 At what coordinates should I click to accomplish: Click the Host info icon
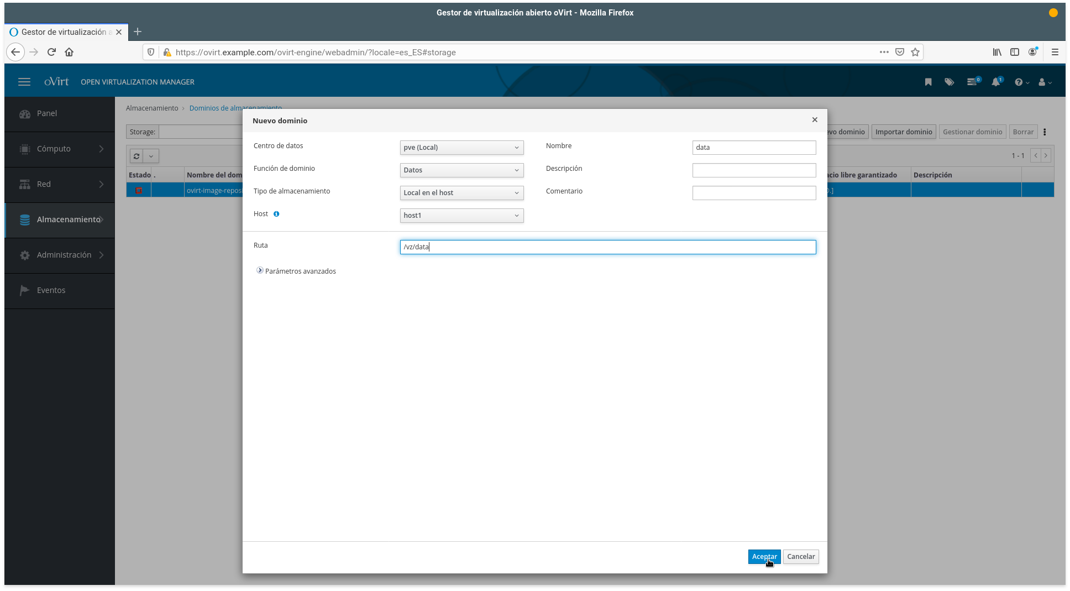[276, 214]
